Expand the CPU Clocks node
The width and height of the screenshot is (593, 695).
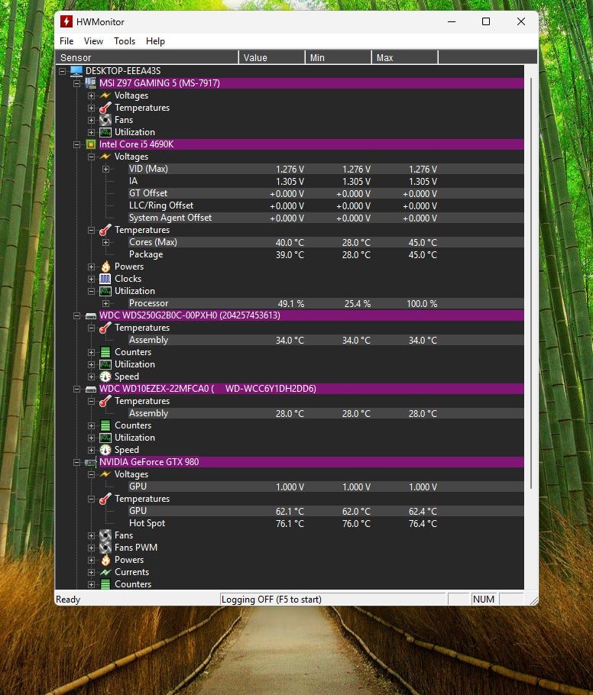tap(91, 279)
